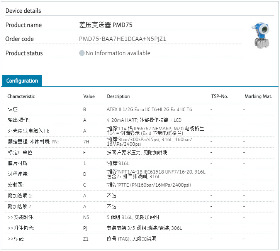This screenshot has width=280, height=251.
Task: Click the PMD75 transmitter product image
Action: point(261,35)
